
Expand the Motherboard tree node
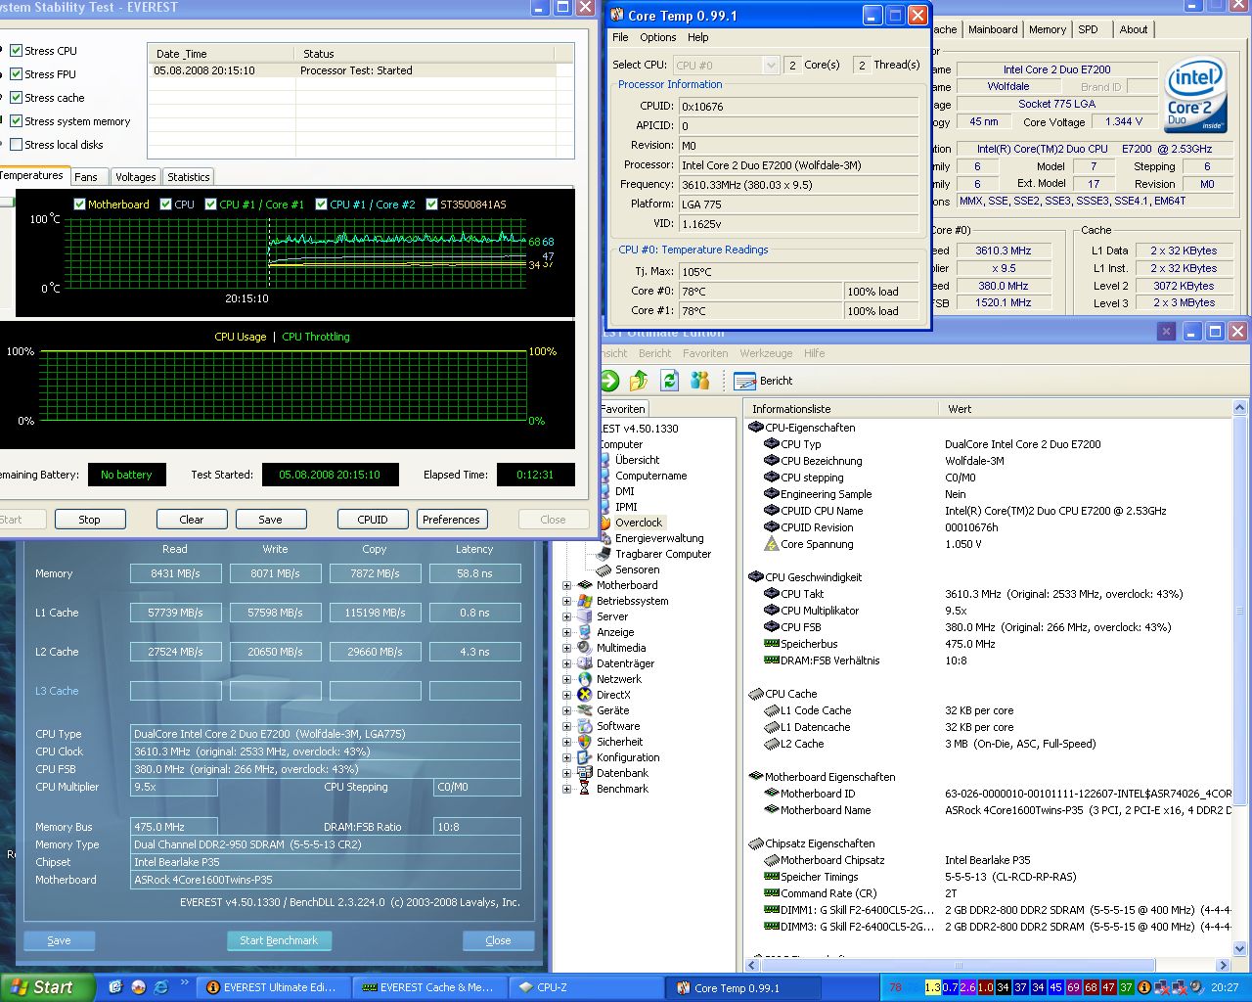click(566, 585)
